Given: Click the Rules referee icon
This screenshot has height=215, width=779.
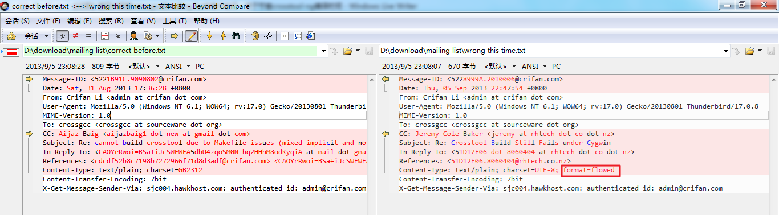Looking at the screenshot, I should 134,36.
